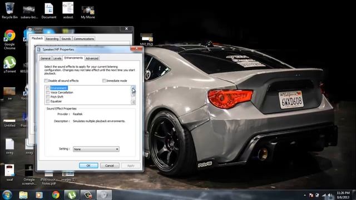356x200 pixels.
Task: Open the tw desktop image icon
Action: click(x=9, y=93)
